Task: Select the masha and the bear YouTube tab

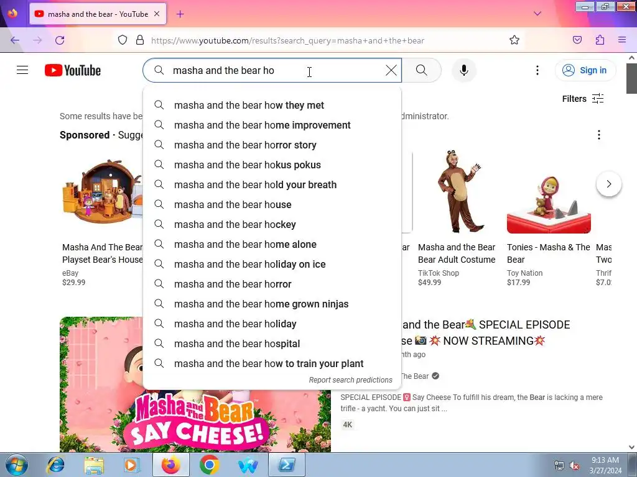Action: click(x=98, y=14)
